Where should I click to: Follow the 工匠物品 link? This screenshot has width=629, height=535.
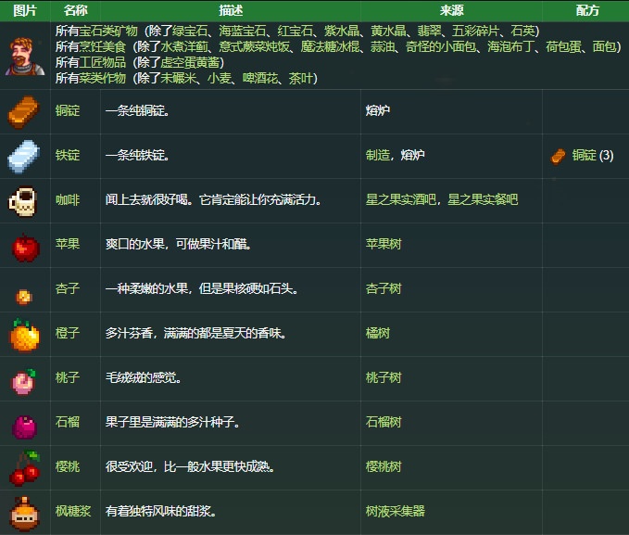(102, 62)
